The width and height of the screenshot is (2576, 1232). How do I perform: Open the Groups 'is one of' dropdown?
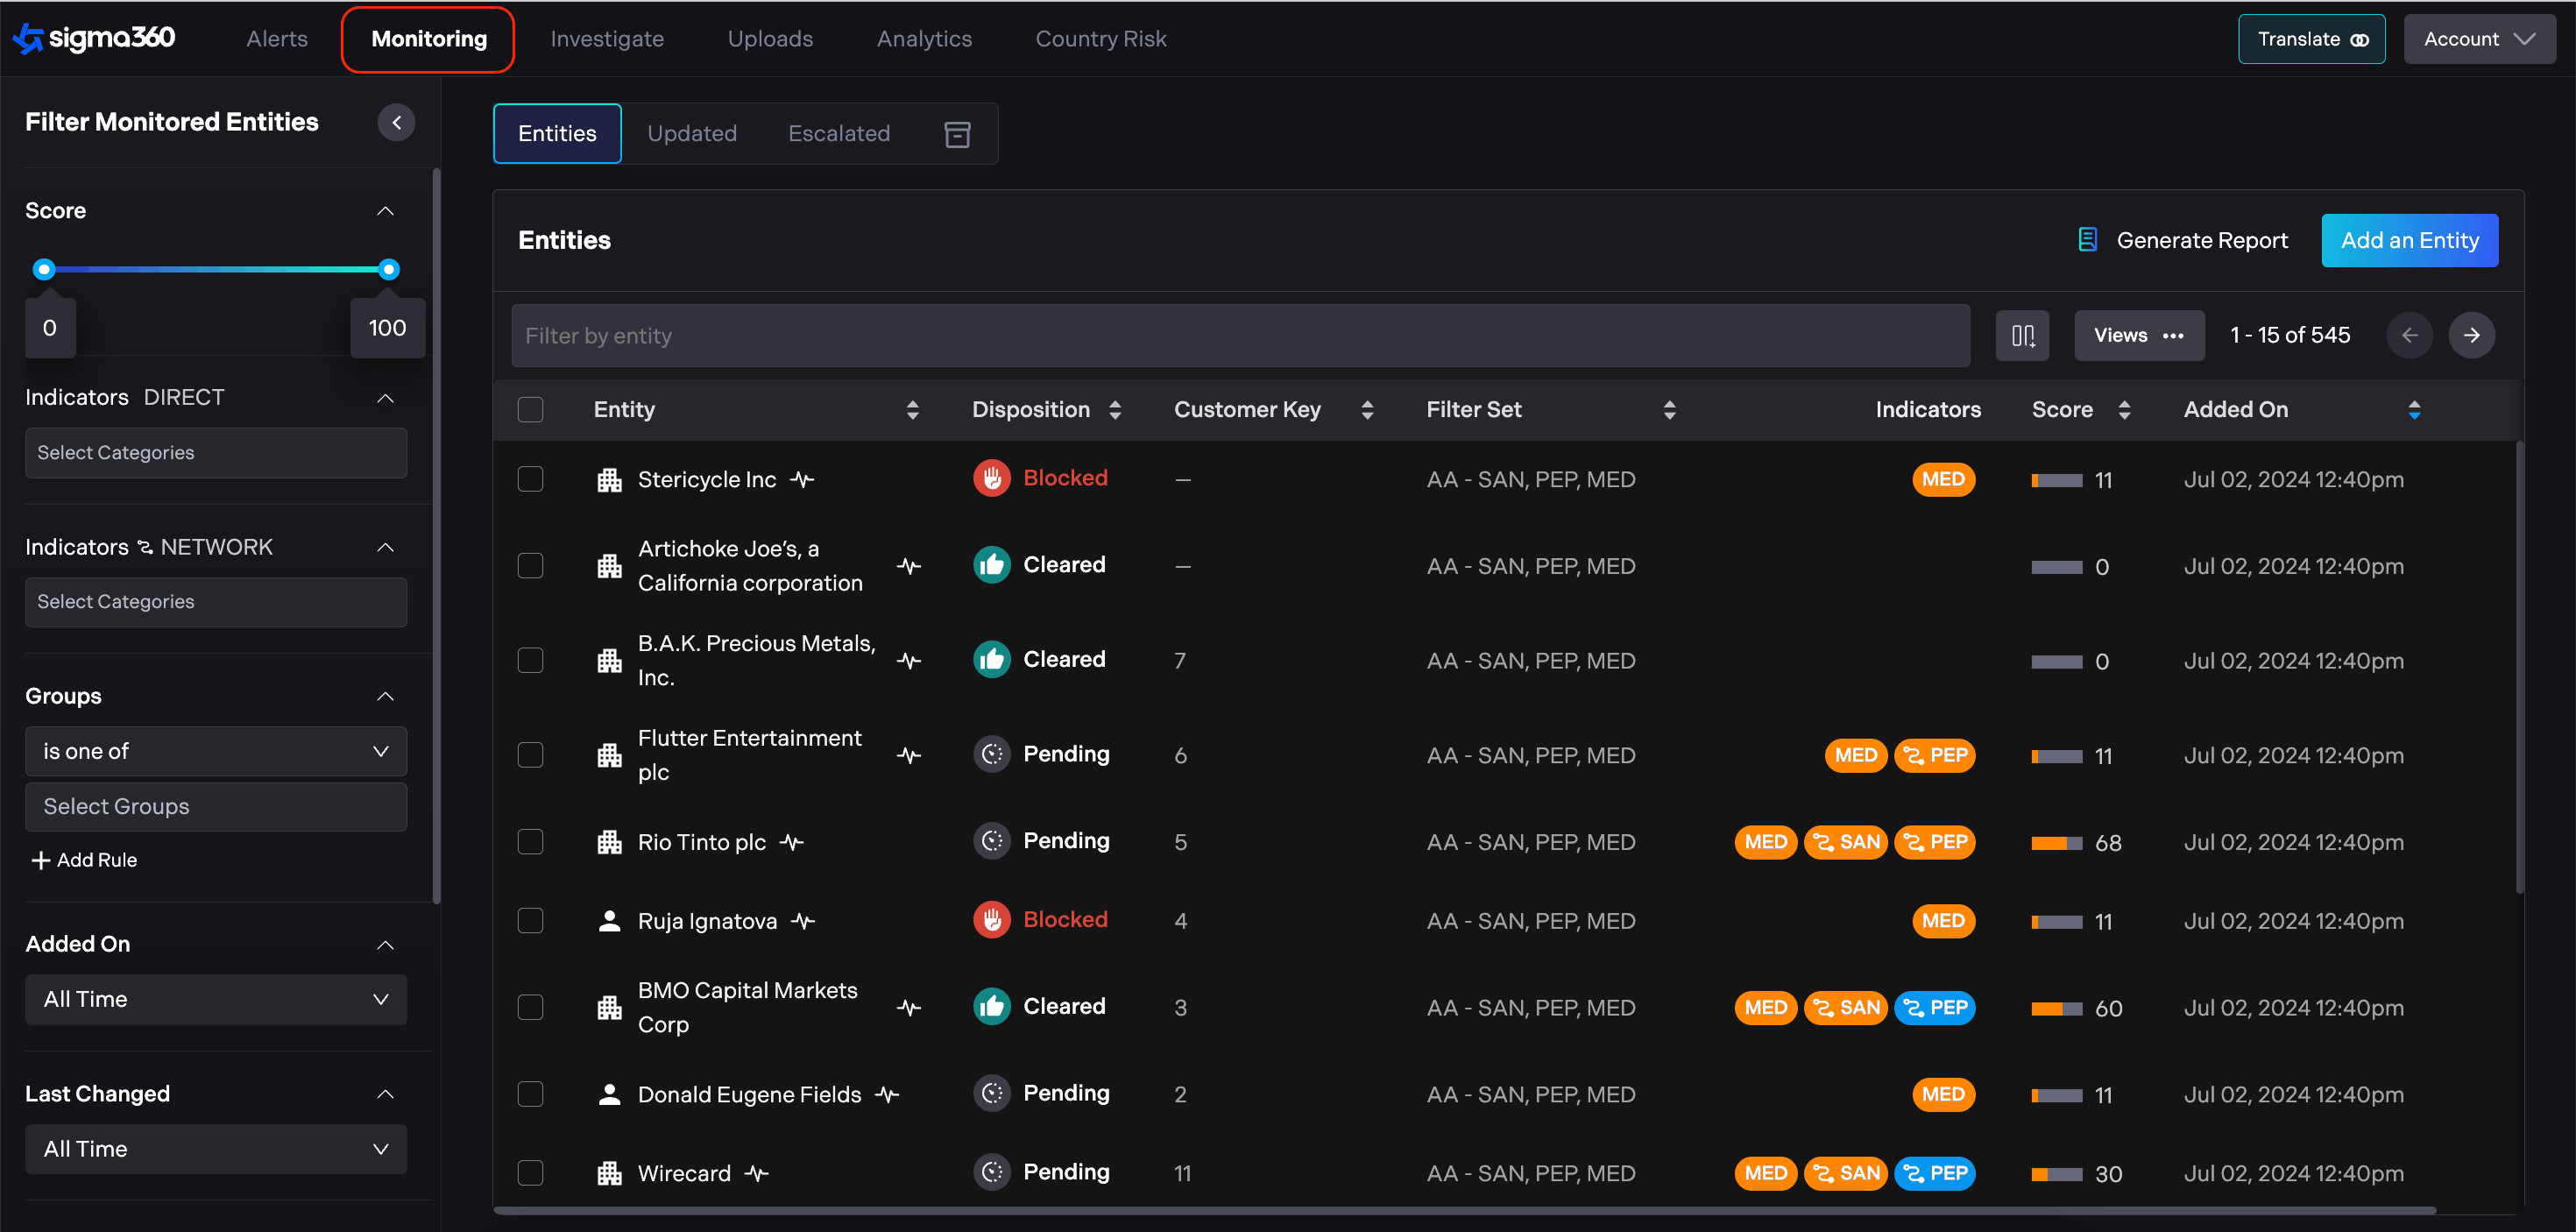click(x=216, y=752)
